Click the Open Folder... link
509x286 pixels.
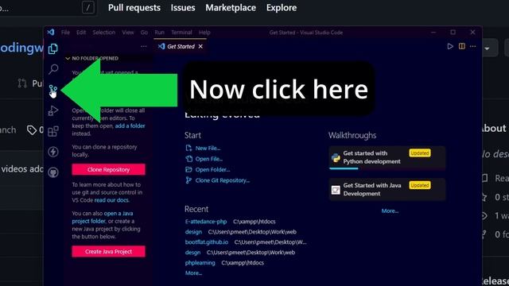coord(212,169)
